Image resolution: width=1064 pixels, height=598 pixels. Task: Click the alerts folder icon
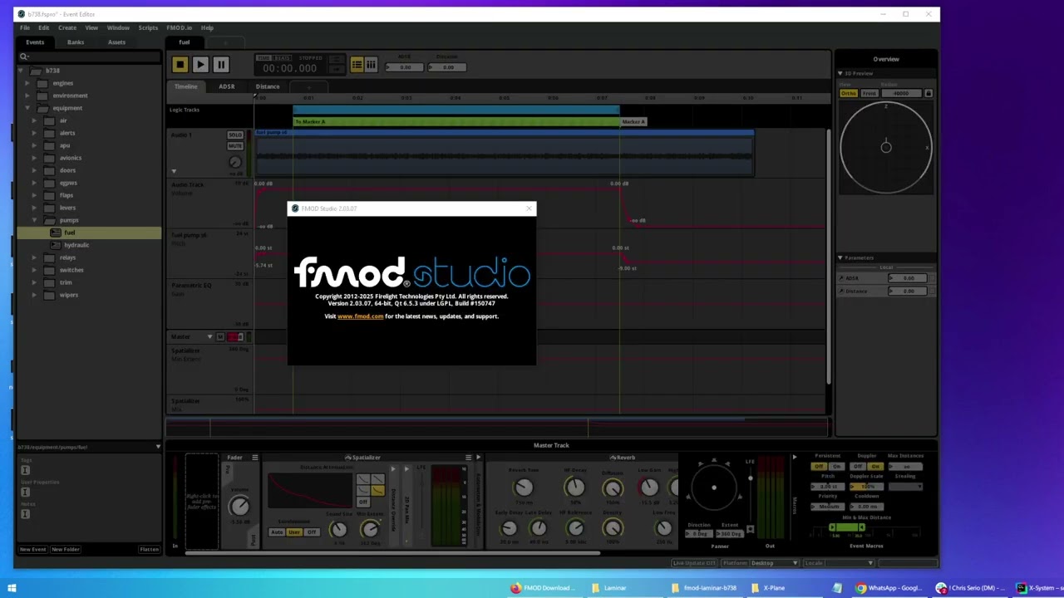tap(49, 133)
